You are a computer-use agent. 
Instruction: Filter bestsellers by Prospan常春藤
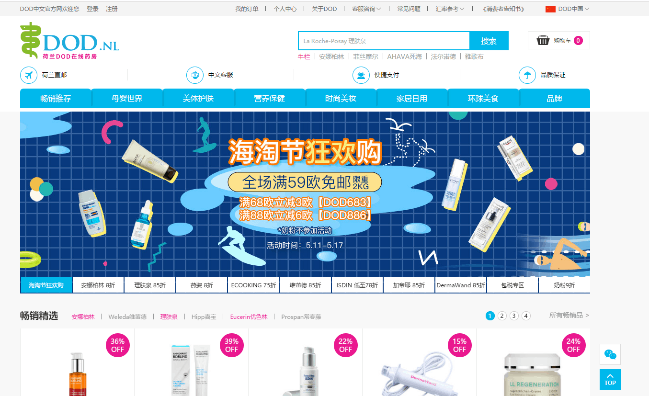[x=301, y=317]
